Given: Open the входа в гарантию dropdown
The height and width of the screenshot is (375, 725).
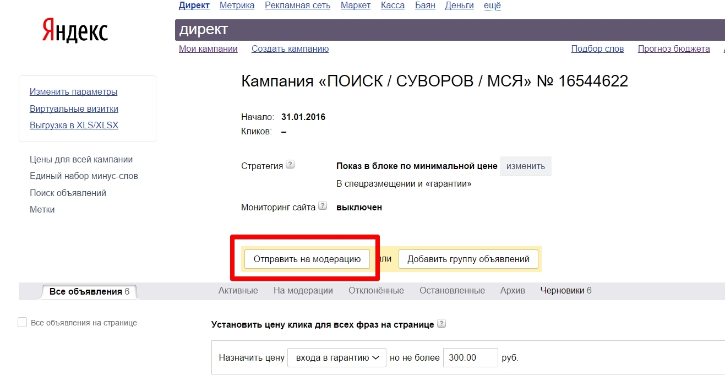Looking at the screenshot, I should (x=337, y=357).
